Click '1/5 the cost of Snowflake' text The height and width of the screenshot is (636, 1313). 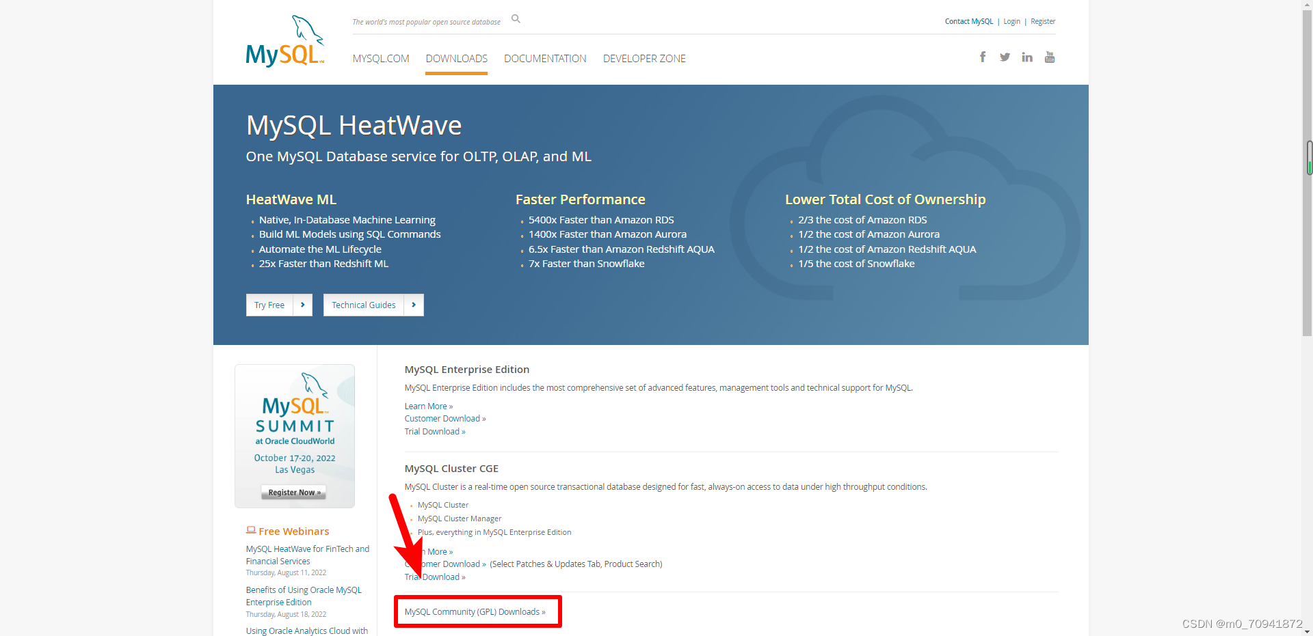tap(856, 264)
